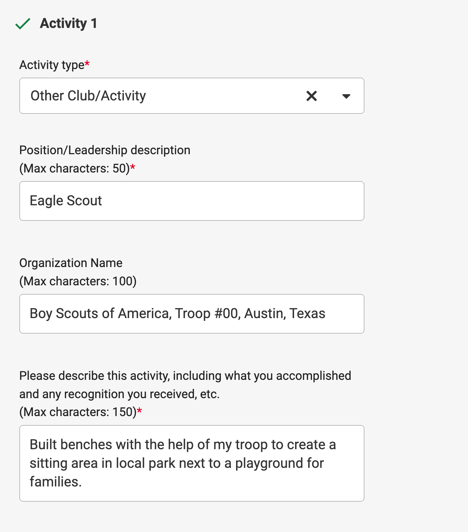The height and width of the screenshot is (532, 468).
Task: Click the Activity 1 section heading
Action: [68, 23]
